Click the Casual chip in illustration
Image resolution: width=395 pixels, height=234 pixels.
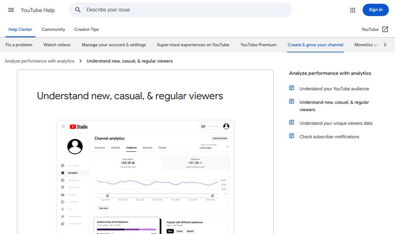tap(179, 231)
